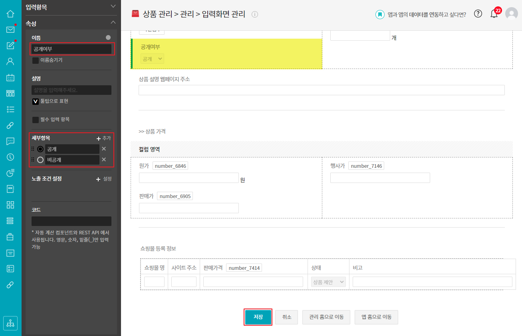Open the 상품 제안 status dropdown
Image resolution: width=522 pixels, height=336 pixels.
tap(328, 282)
